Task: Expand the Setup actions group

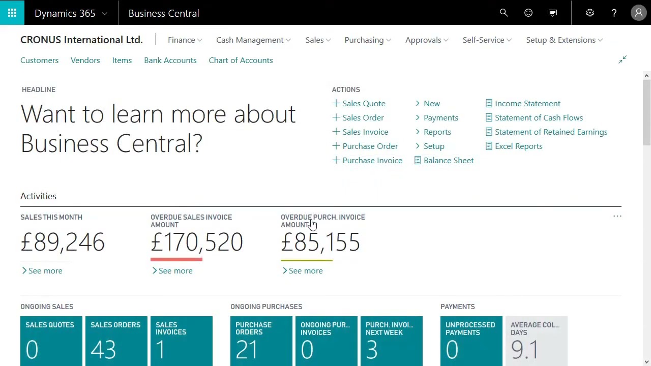Action: (429, 146)
